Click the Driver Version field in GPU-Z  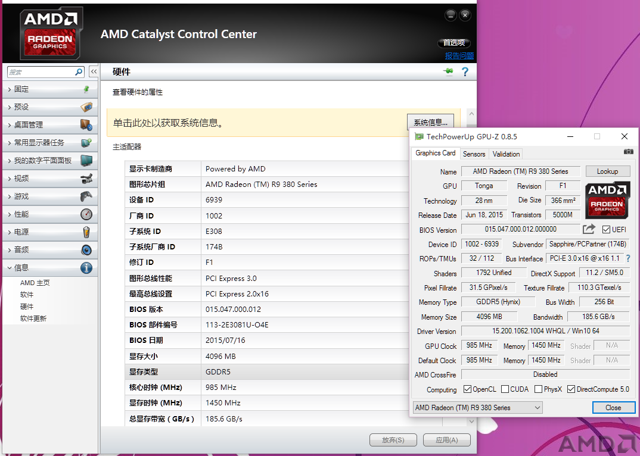(545, 331)
